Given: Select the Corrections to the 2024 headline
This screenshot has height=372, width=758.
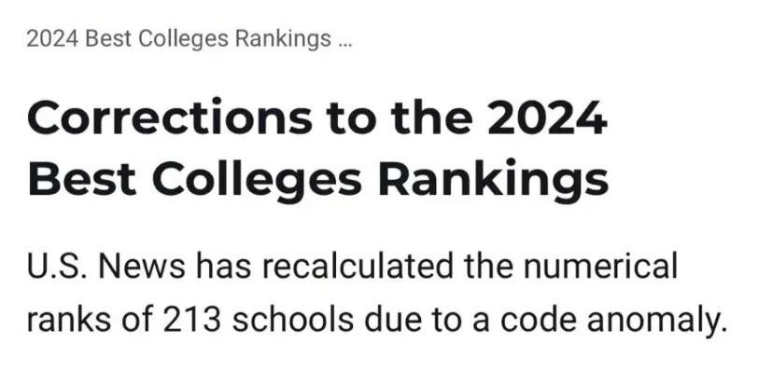Looking at the screenshot, I should (317, 117).
